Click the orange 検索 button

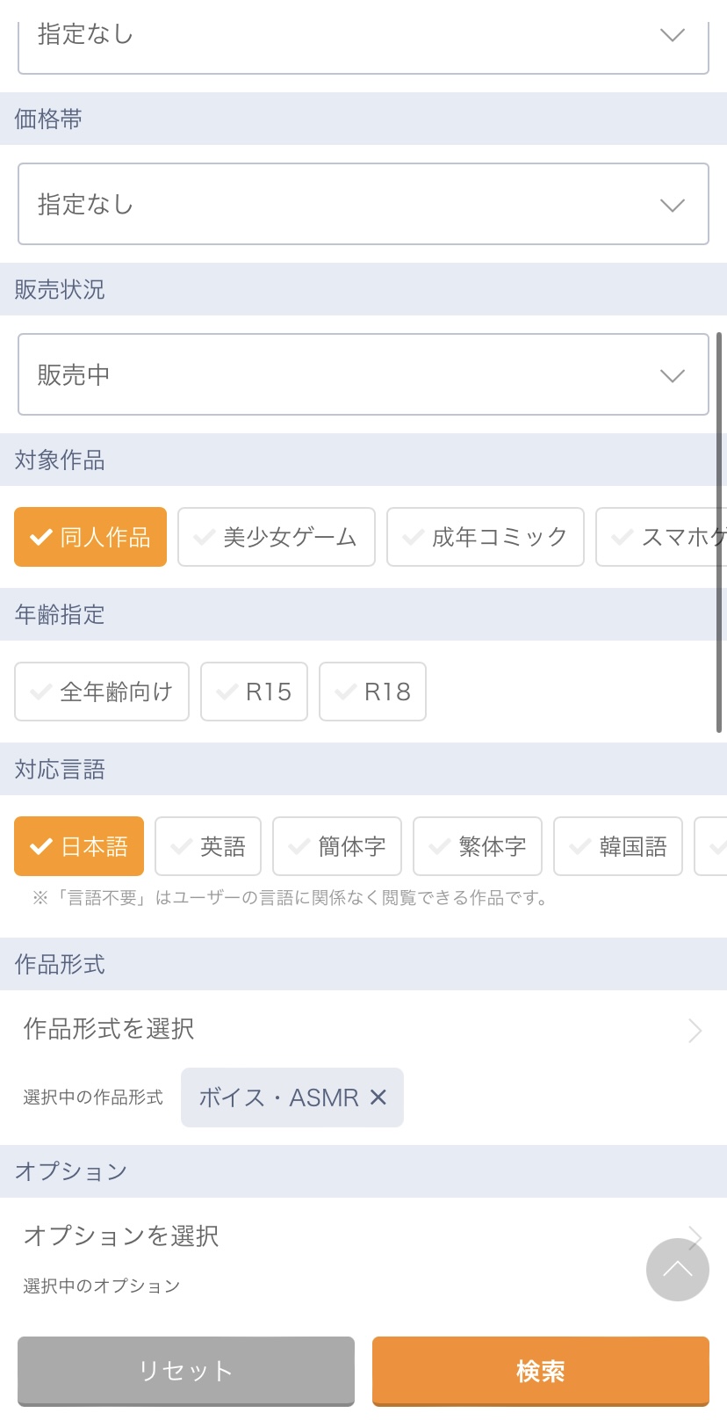[x=540, y=1370]
